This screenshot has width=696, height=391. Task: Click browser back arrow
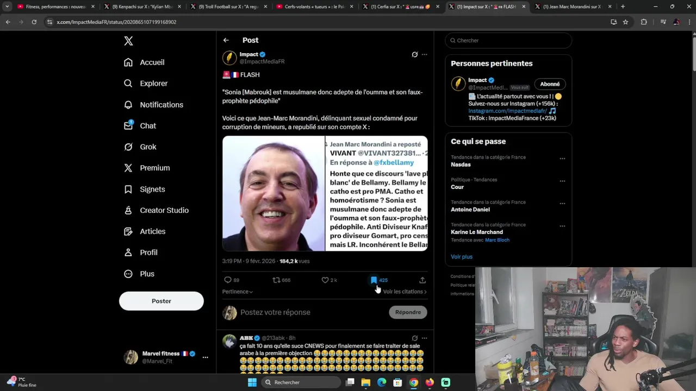[8, 22]
